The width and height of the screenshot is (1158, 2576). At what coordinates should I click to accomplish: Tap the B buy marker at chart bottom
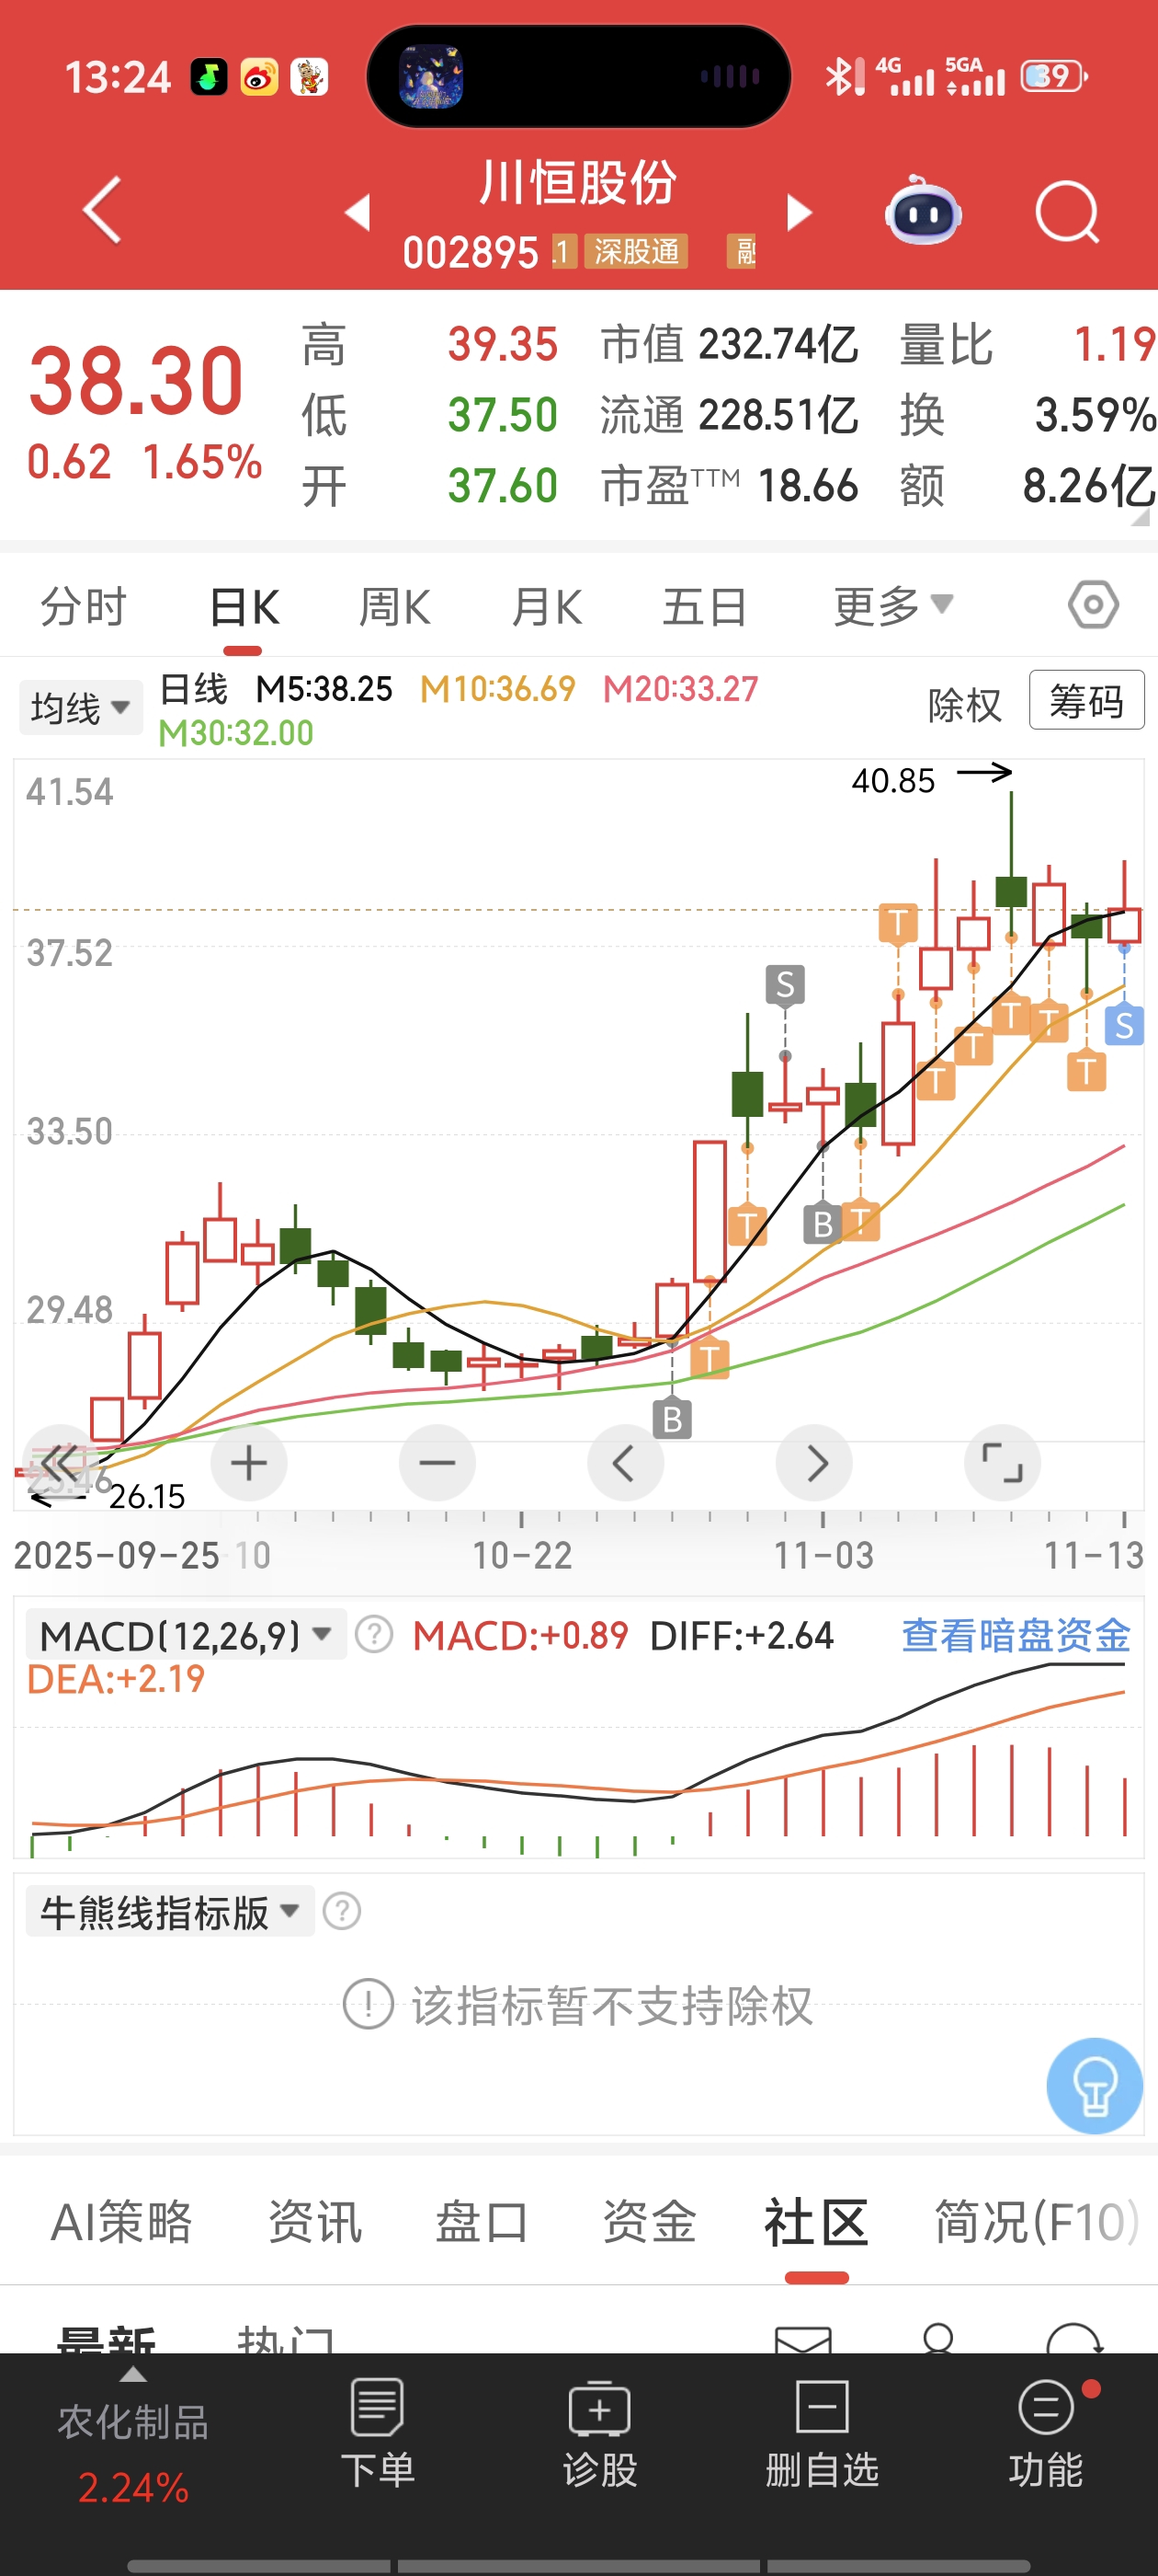[x=673, y=1419]
